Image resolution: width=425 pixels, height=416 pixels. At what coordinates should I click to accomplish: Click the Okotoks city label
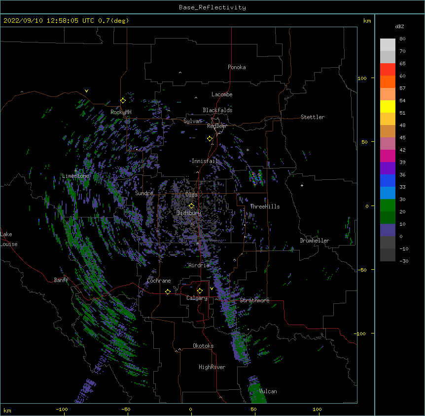203,346
